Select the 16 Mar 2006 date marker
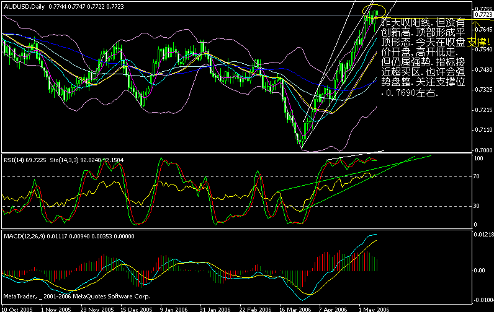The height and width of the screenshot is (312, 494). click(295, 309)
